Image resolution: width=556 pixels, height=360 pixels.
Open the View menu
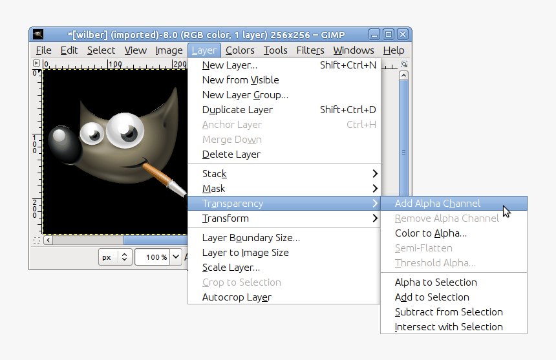(x=136, y=50)
